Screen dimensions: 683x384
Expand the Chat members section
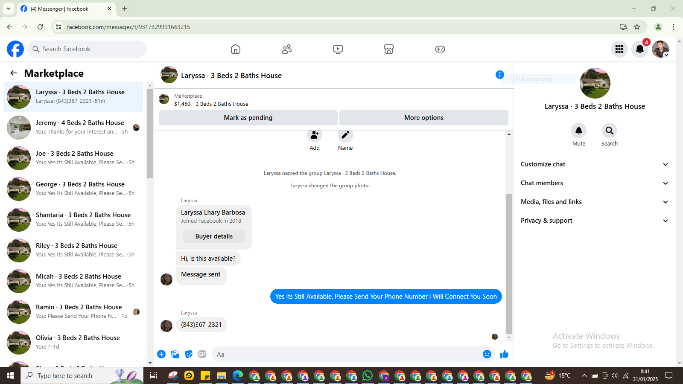click(x=594, y=183)
